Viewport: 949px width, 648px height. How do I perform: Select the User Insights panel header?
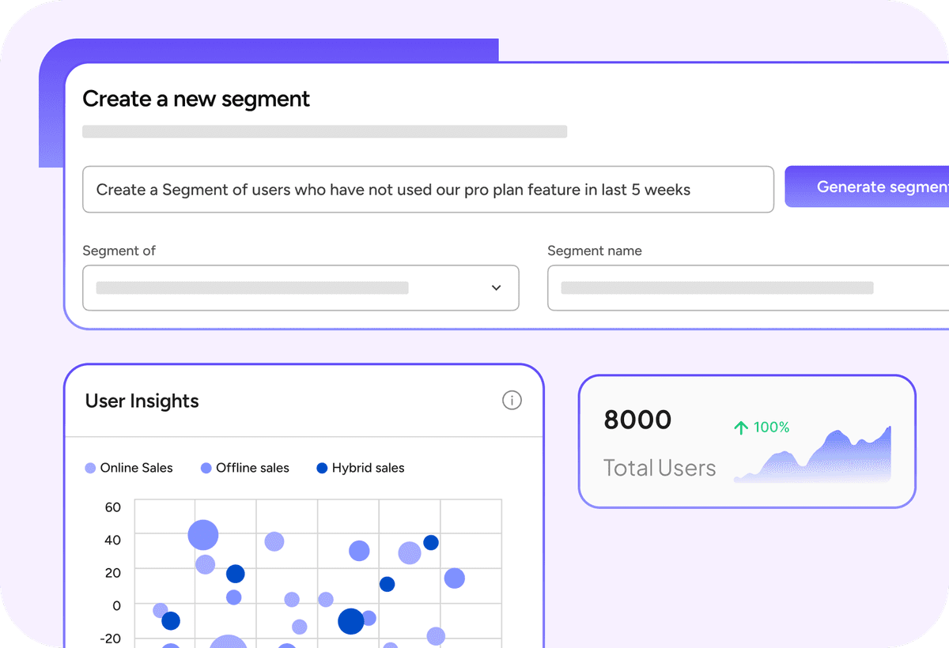pyautogui.click(x=142, y=401)
